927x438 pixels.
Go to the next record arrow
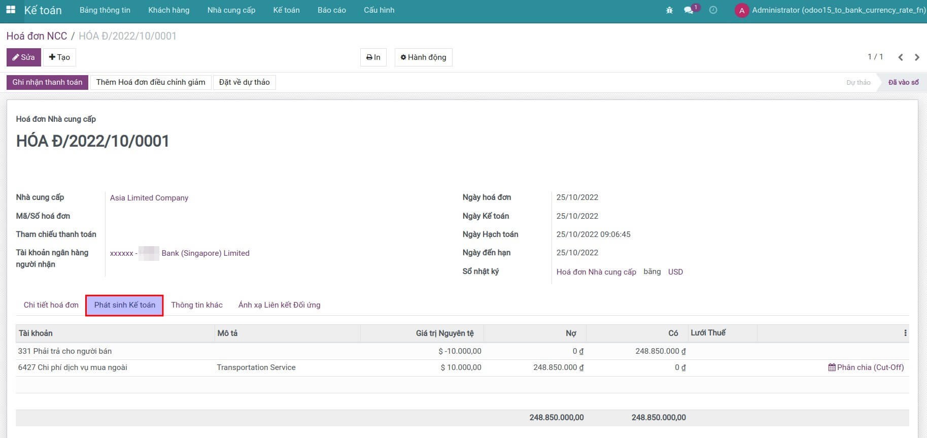pyautogui.click(x=917, y=57)
